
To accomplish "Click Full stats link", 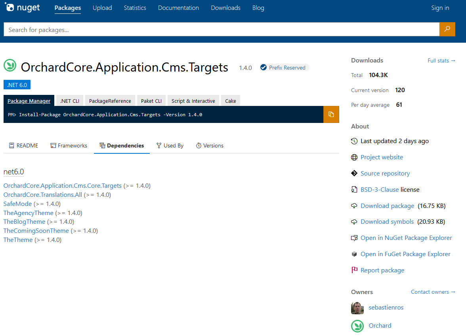I will [x=441, y=60].
